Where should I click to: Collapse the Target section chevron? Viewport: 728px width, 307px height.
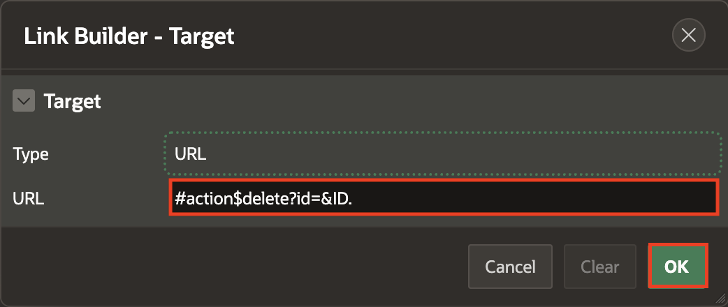click(x=24, y=102)
